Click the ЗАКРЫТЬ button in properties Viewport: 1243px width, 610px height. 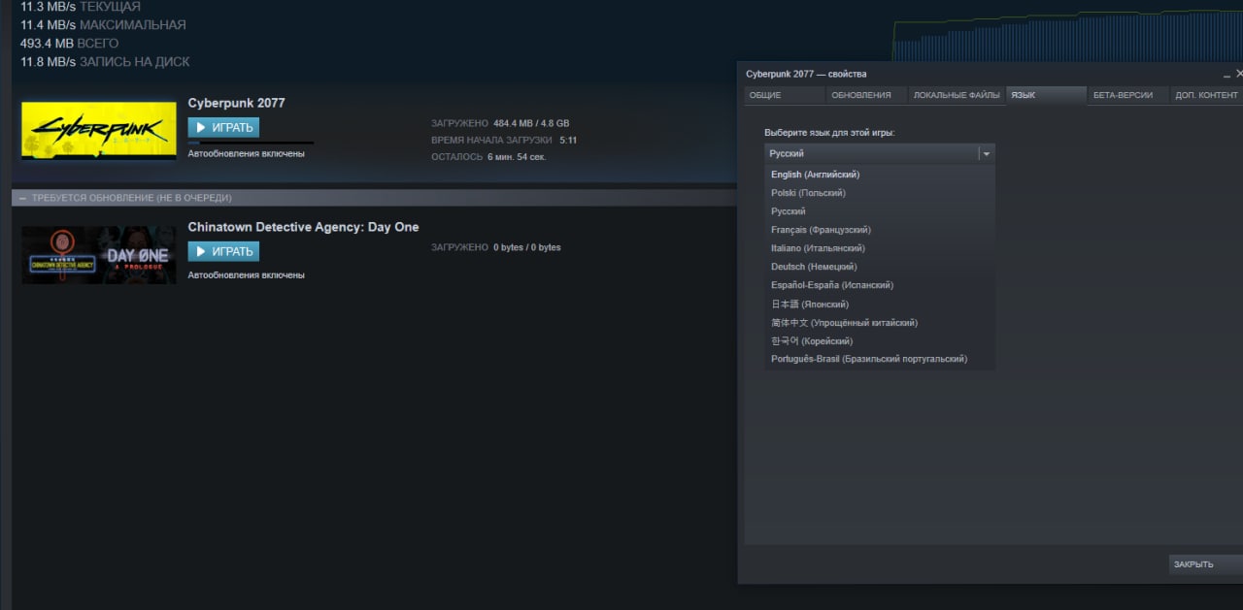(1205, 564)
